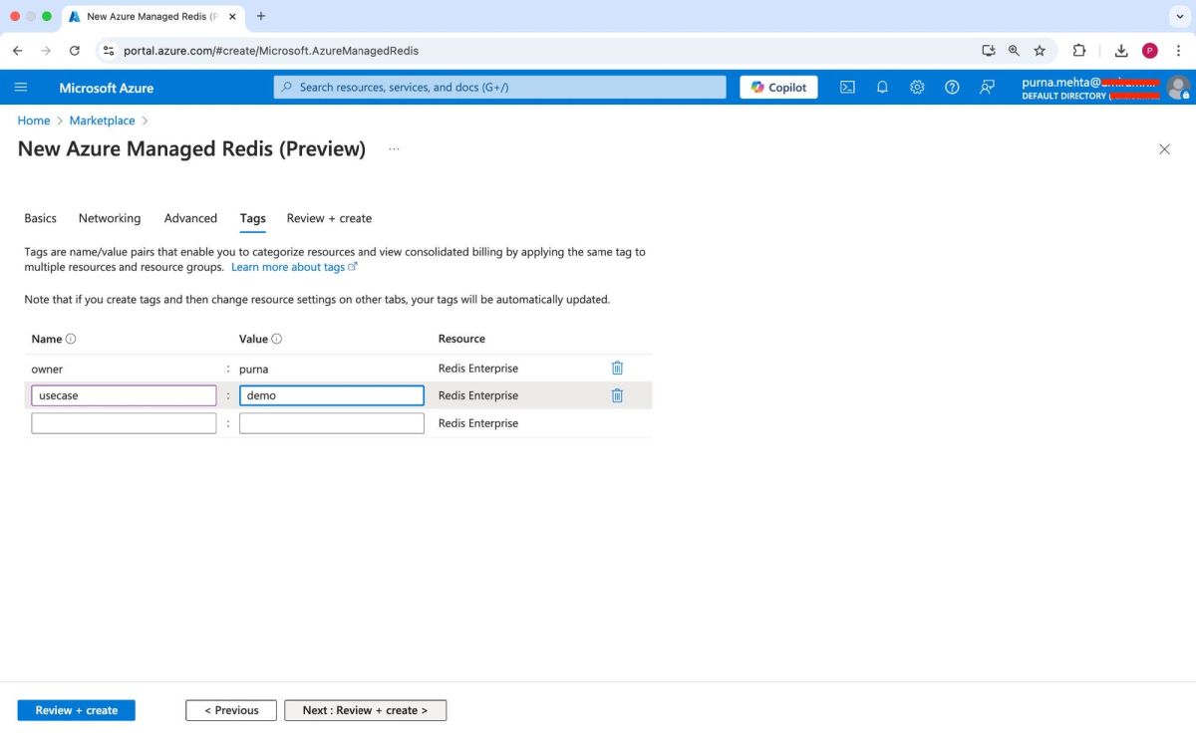The image size is (1196, 747).
Task: Open Copilot from the top bar
Action: (778, 87)
